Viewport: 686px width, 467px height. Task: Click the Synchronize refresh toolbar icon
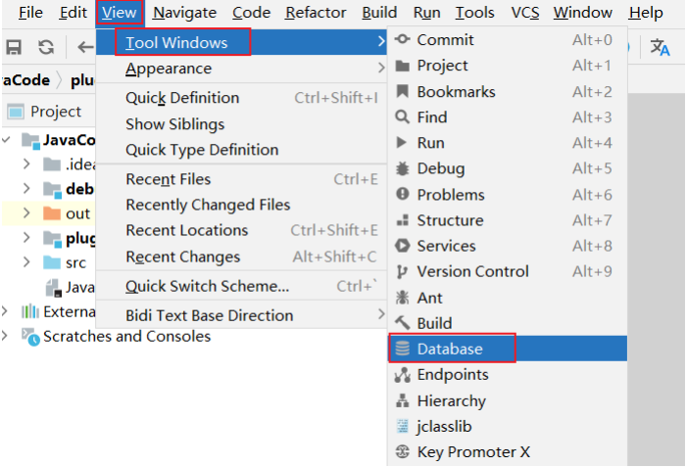click(x=46, y=47)
